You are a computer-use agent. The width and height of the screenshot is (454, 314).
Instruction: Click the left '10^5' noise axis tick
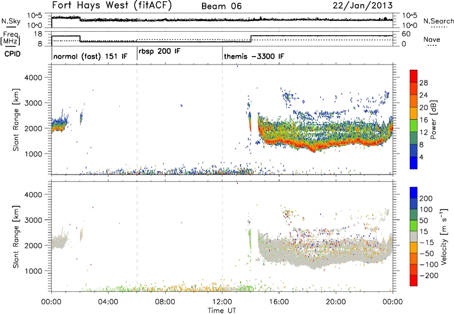pos(35,15)
